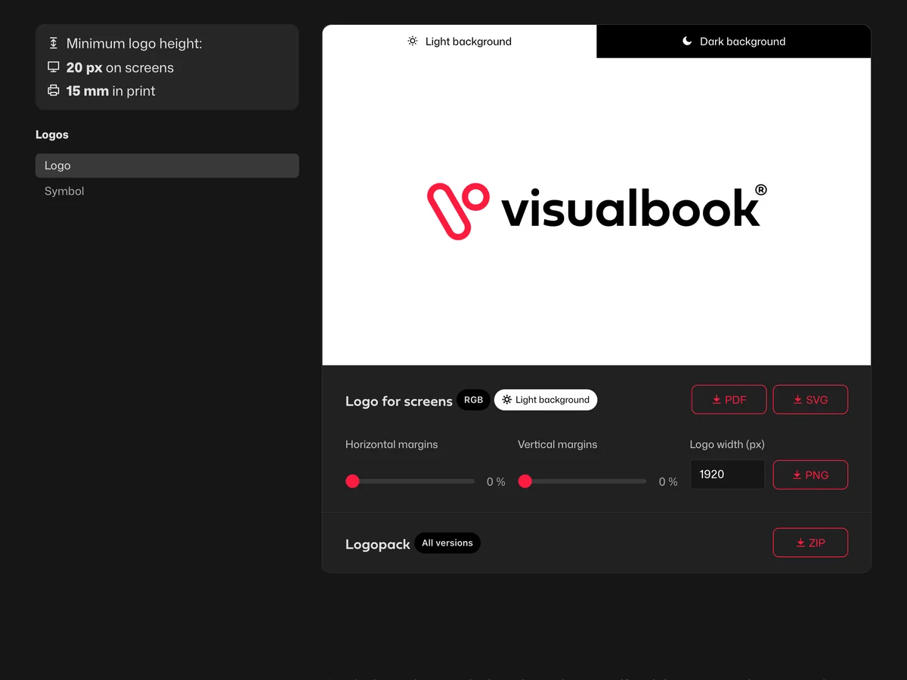907x680 pixels.
Task: Click the download icon on the ZIP button
Action: (x=800, y=542)
